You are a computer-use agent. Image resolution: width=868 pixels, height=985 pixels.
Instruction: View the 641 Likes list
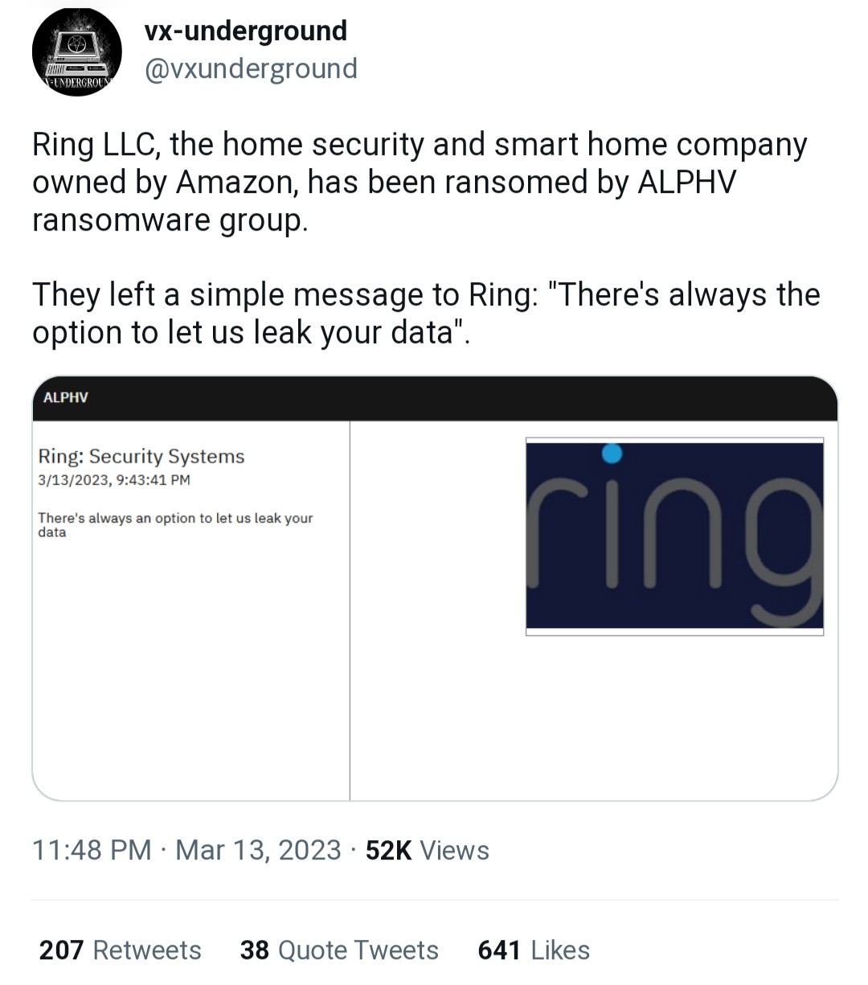(534, 950)
